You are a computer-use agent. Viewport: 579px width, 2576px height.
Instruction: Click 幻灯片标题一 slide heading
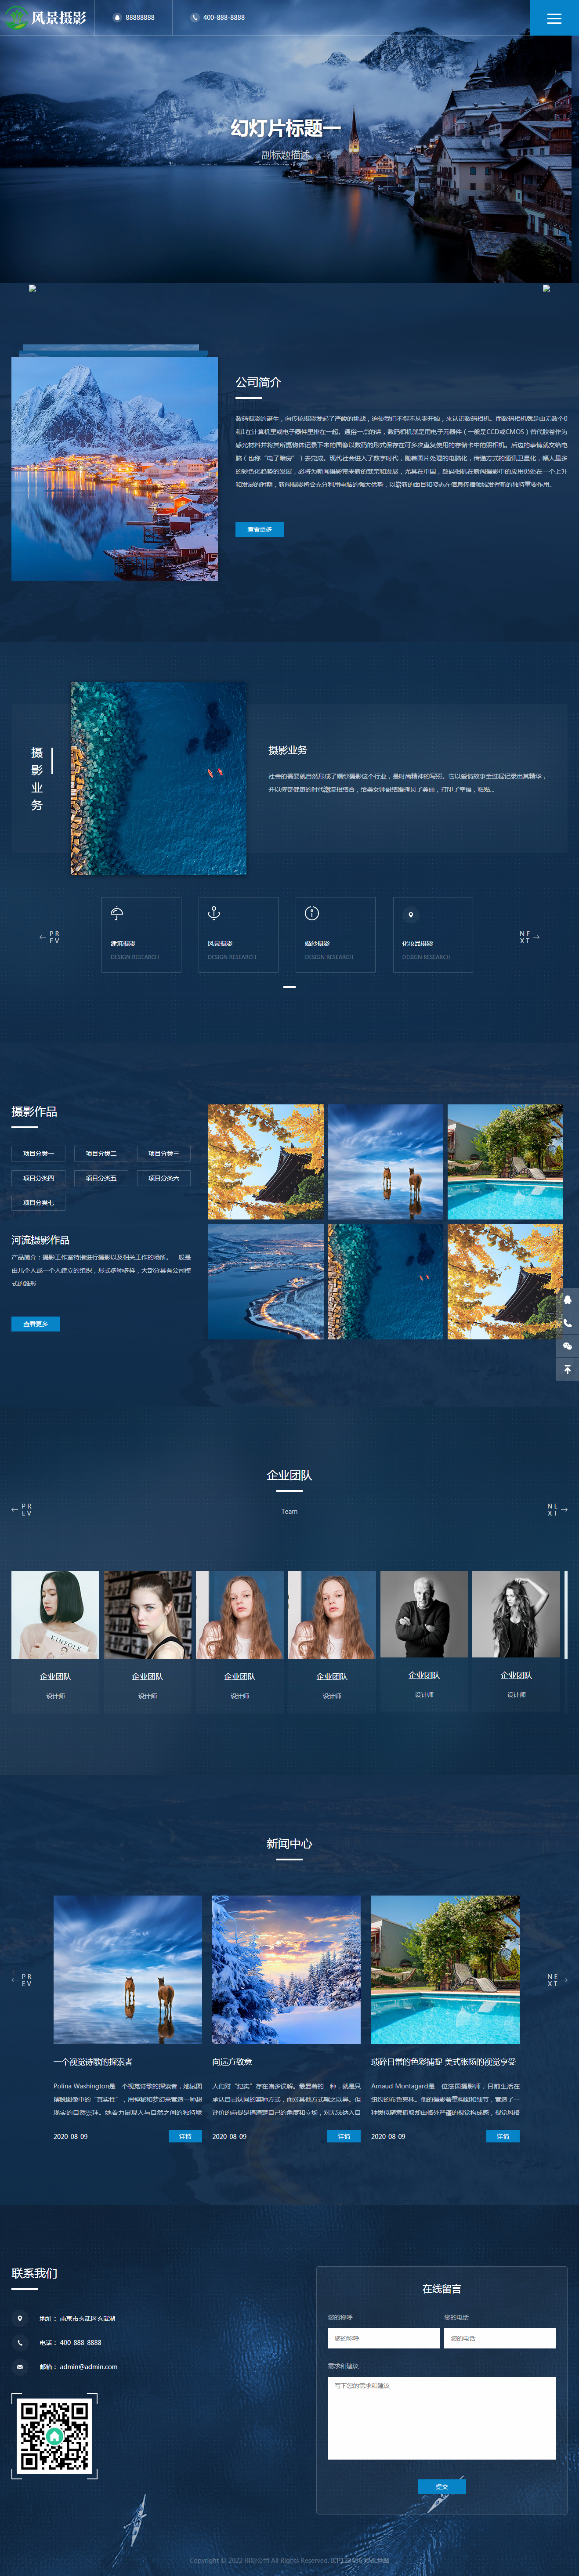[286, 128]
